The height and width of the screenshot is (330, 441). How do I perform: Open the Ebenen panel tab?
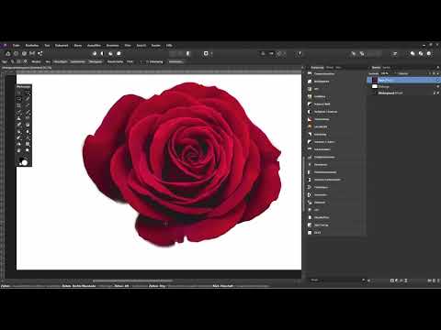point(376,68)
